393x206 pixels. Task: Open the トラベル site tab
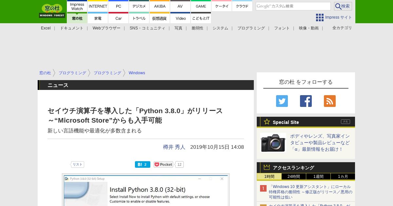[x=139, y=18]
